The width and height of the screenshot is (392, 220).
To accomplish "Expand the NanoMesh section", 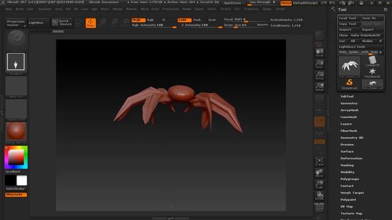I will (x=349, y=117).
